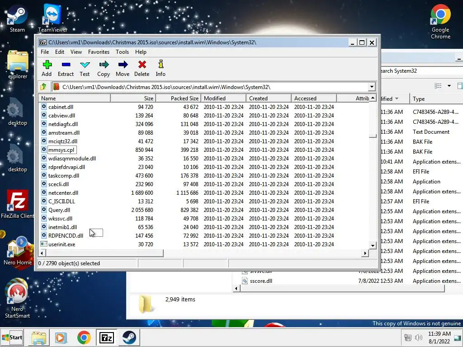Select mmsys.cpl file
The image size is (463, 347).
[61, 150]
